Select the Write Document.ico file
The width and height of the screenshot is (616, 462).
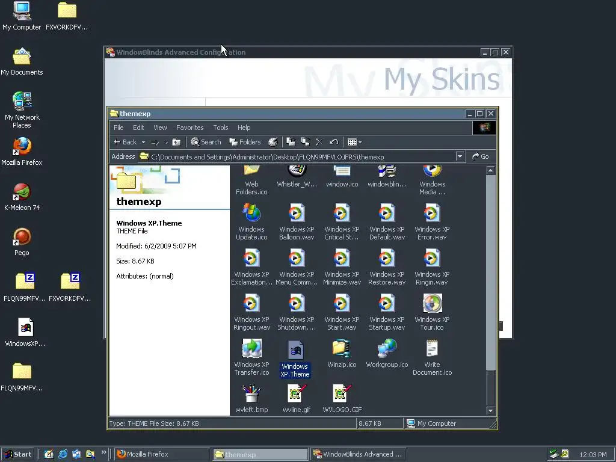pos(432,357)
